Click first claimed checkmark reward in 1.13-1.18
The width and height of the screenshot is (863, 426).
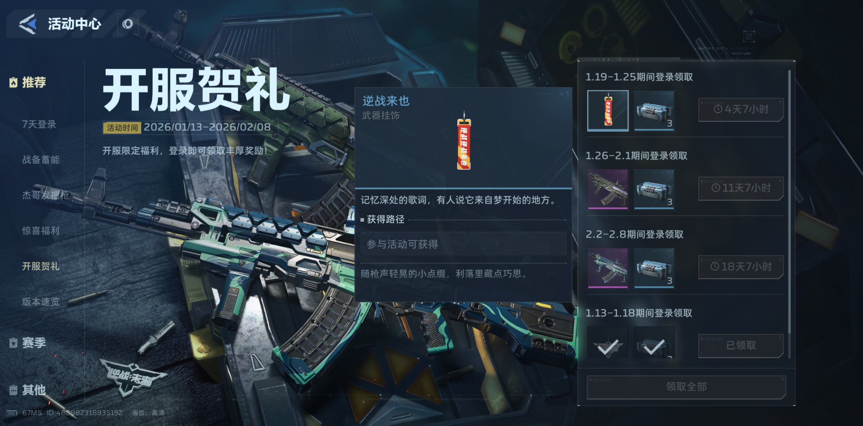coord(608,343)
